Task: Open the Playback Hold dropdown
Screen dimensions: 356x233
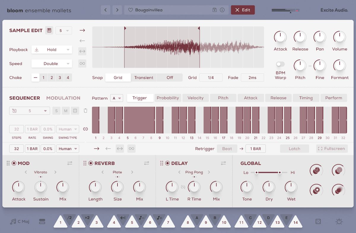Action: point(52,50)
